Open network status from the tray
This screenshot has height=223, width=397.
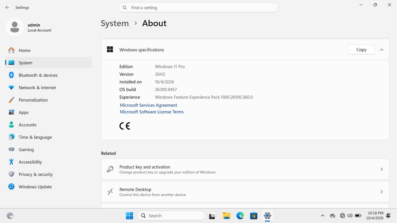click(342, 216)
